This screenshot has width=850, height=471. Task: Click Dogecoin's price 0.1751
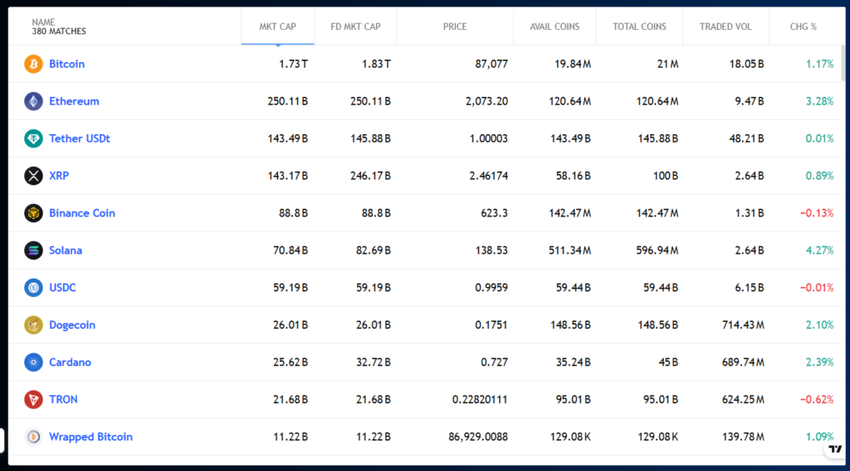click(491, 325)
